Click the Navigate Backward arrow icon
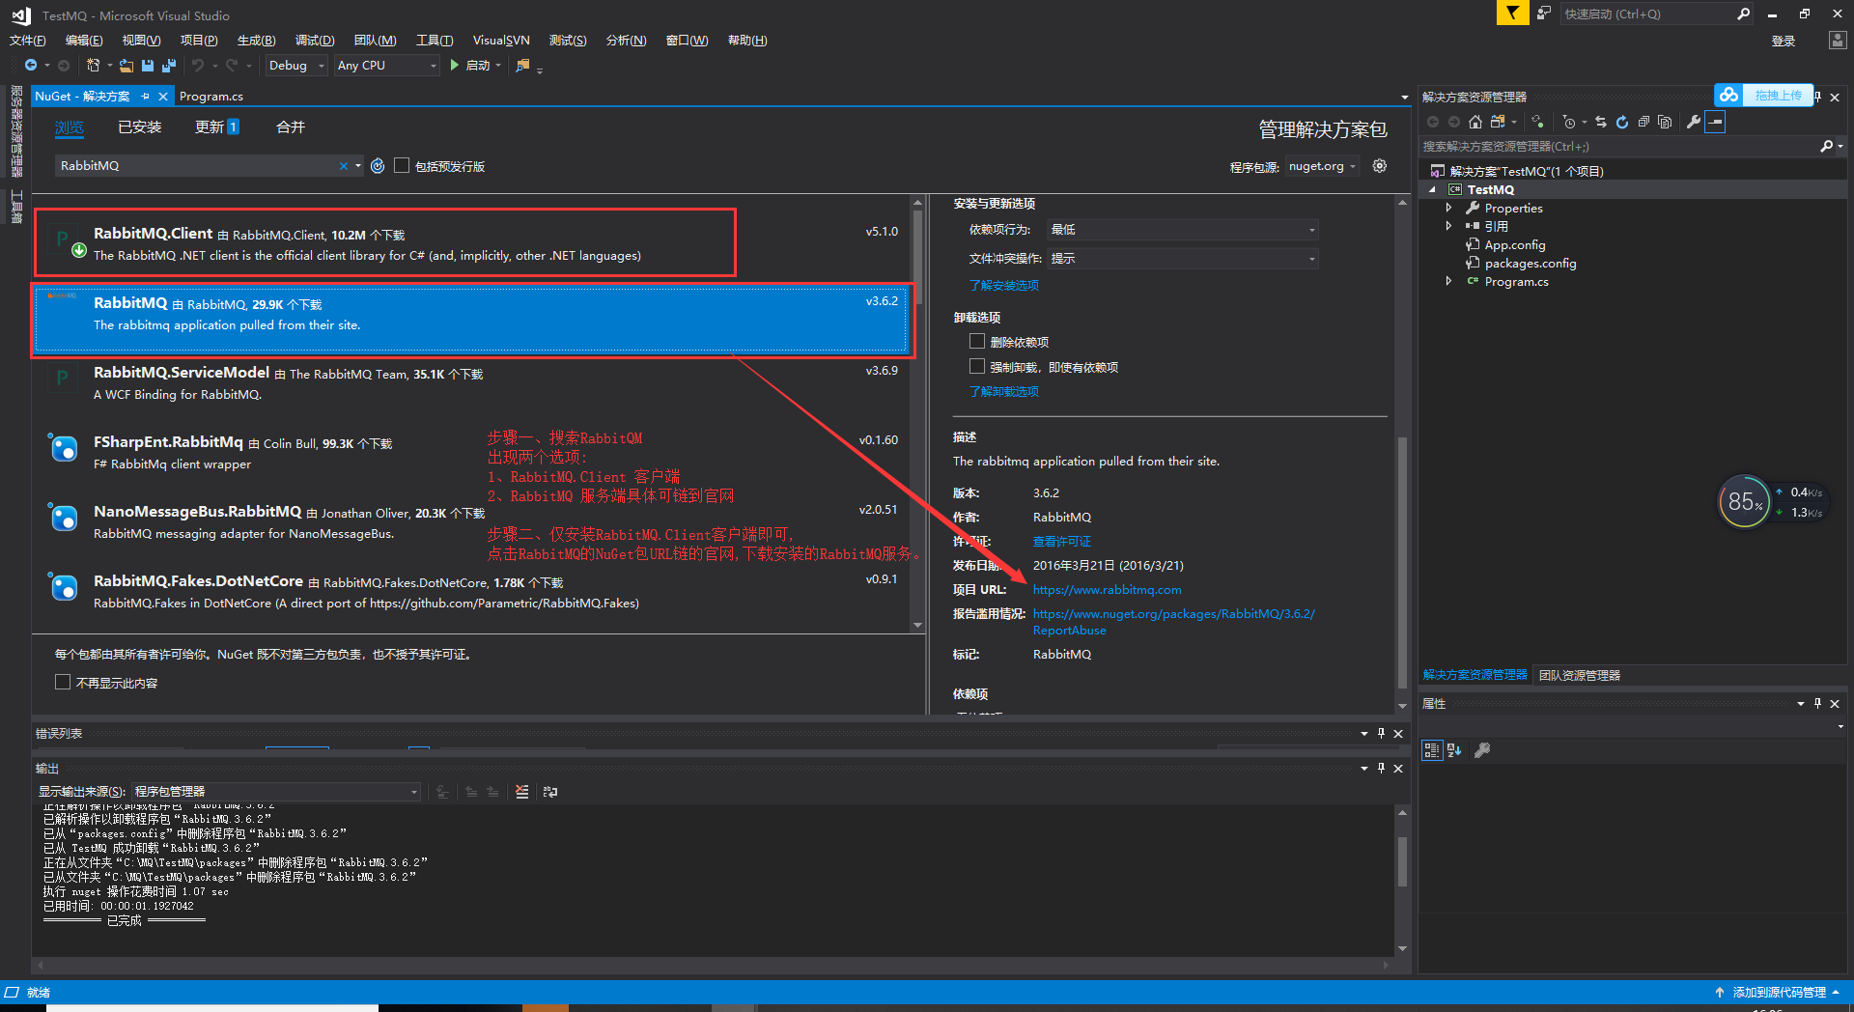1854x1012 pixels. pos(31,66)
